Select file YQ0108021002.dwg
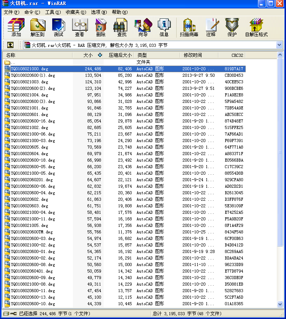Screen dimensions: 286x319 pyautogui.click(x=125, y=127)
